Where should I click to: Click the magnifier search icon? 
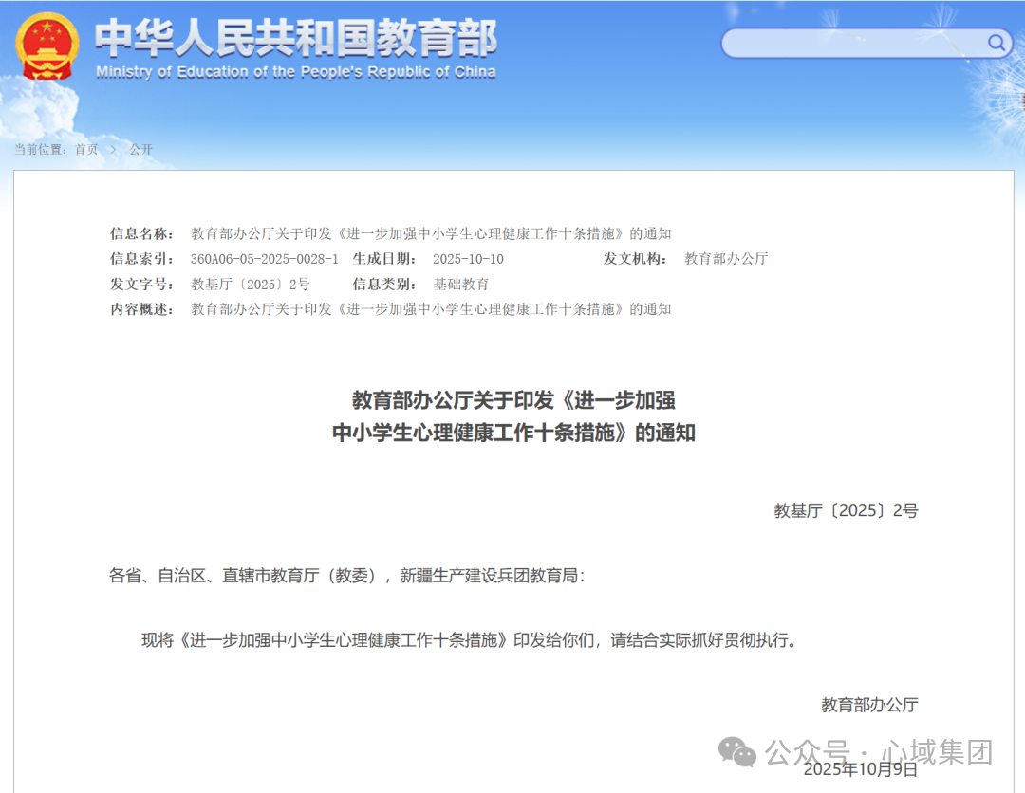[997, 43]
